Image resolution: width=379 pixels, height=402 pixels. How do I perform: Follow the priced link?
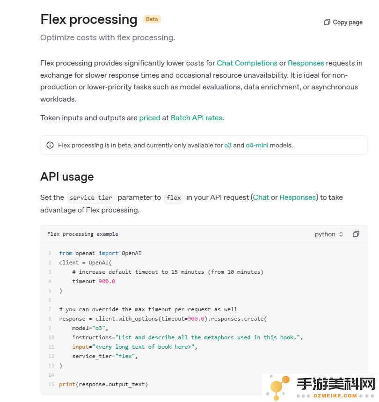click(x=150, y=118)
